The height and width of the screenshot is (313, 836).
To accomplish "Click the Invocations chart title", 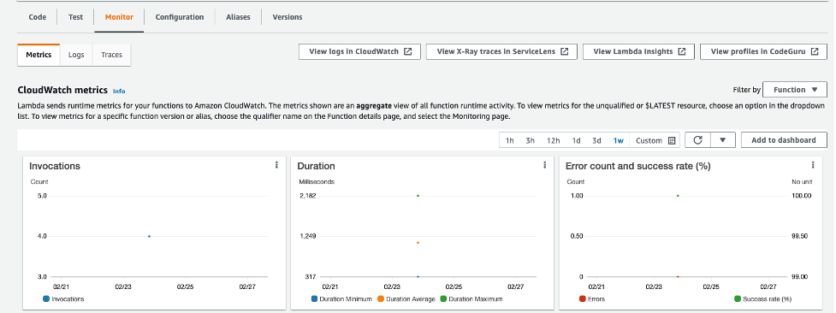I will tap(55, 167).
